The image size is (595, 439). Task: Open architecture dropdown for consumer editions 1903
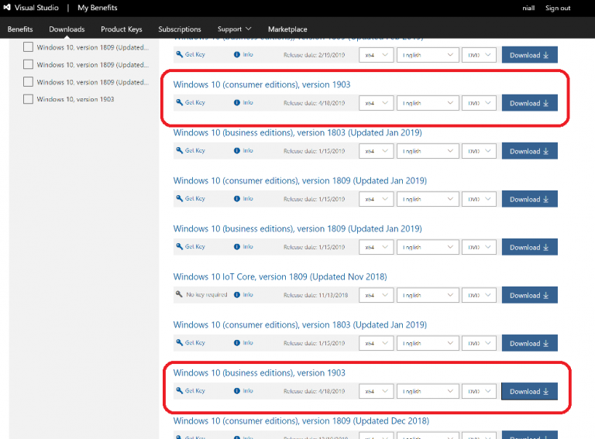click(376, 103)
